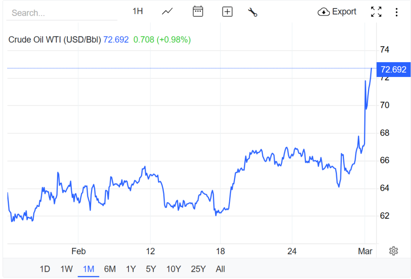Choose the 25Y time range
Screen dimensions: 411x279
pyautogui.click(x=198, y=269)
